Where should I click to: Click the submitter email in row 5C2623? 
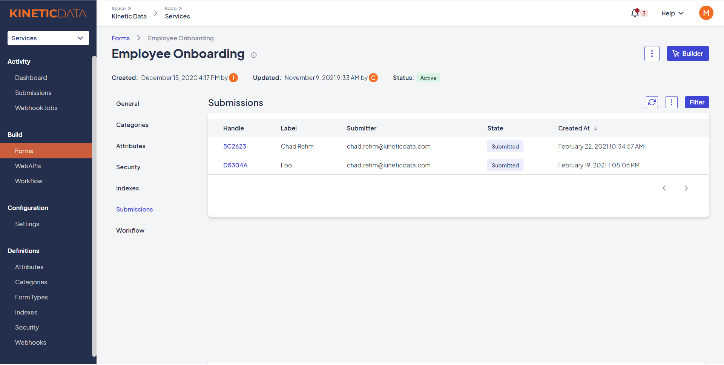389,146
